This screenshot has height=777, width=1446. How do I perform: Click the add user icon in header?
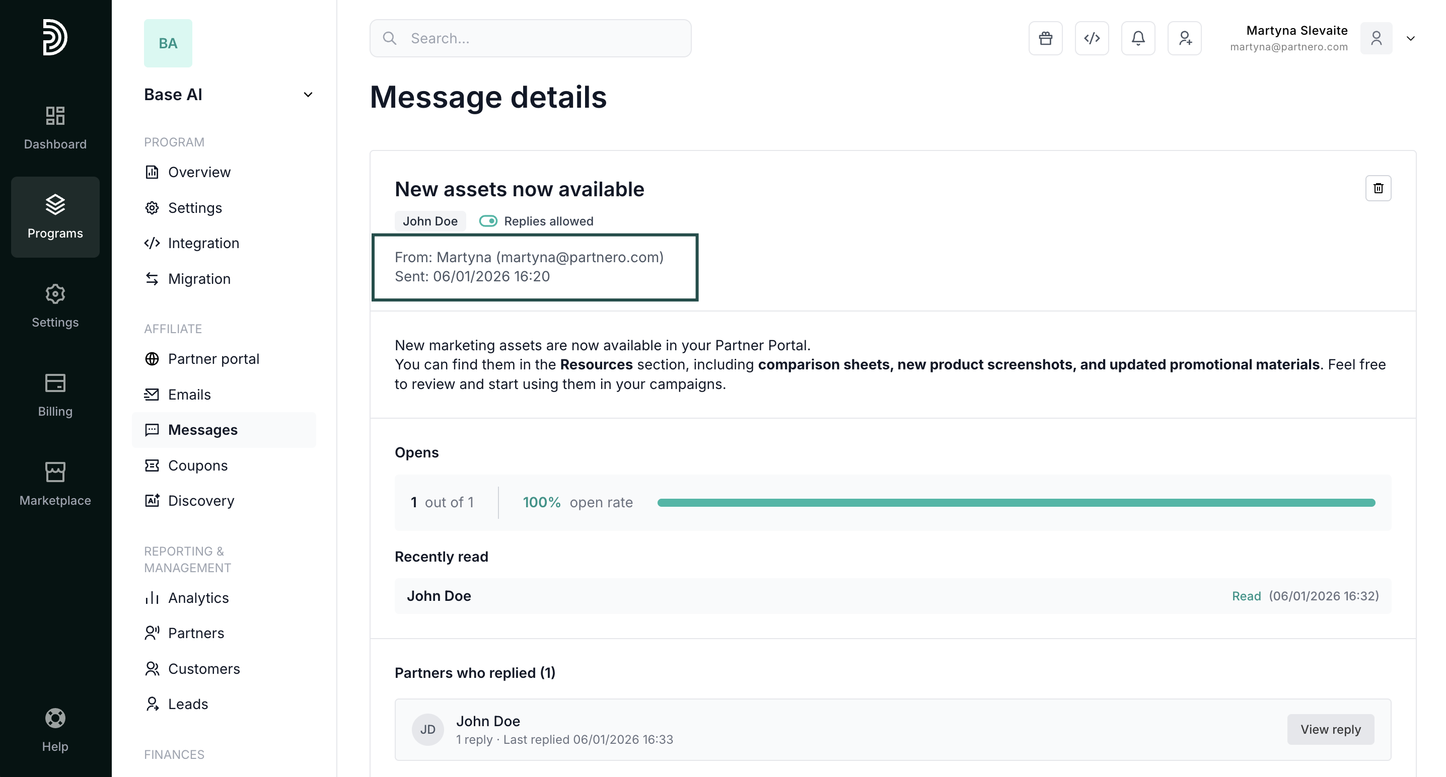[1184, 38]
